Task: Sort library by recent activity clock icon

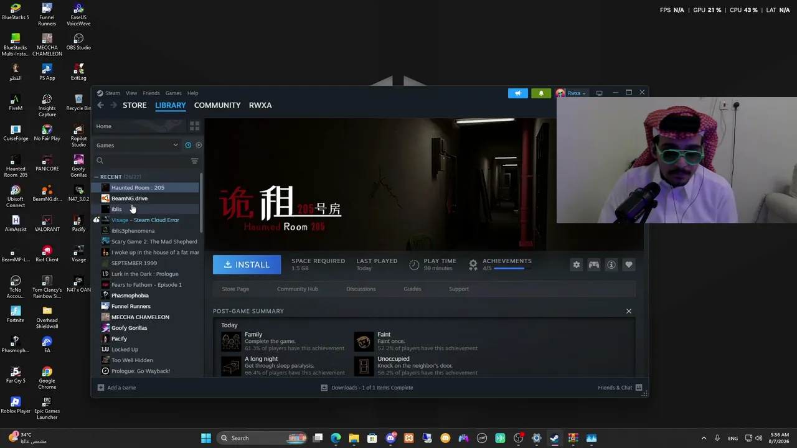Action: click(188, 145)
